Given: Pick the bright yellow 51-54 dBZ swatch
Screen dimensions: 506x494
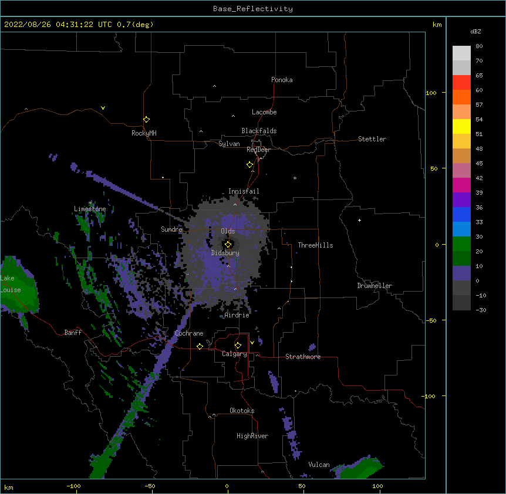Looking at the screenshot, I should (x=461, y=126).
